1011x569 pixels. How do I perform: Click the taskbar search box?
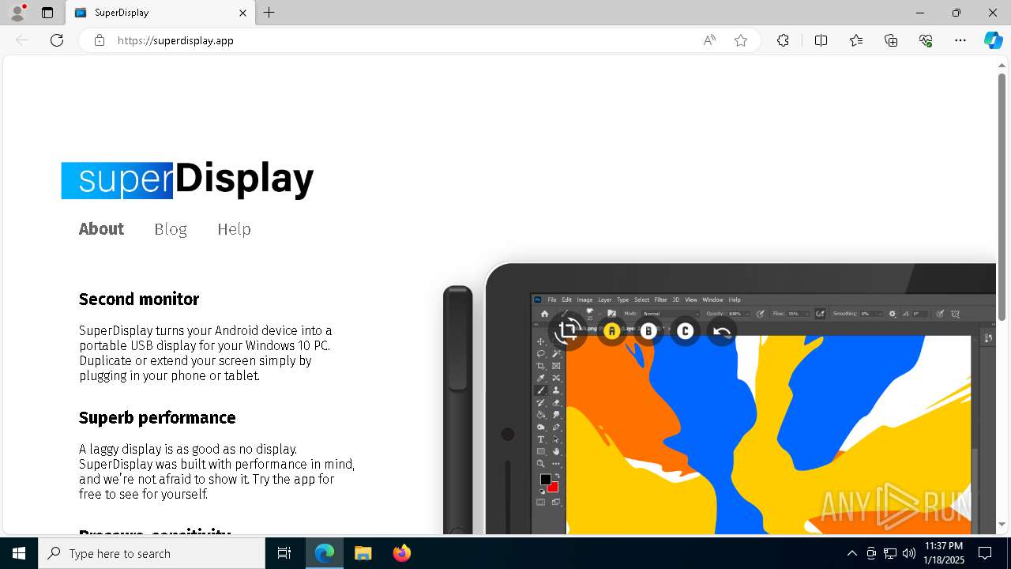click(152, 553)
